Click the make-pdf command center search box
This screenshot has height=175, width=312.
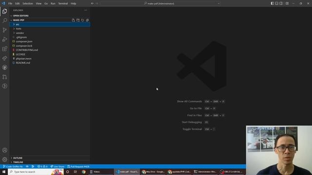tap(160, 3)
